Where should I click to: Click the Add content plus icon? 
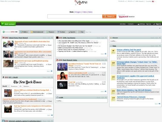point(3,24)
